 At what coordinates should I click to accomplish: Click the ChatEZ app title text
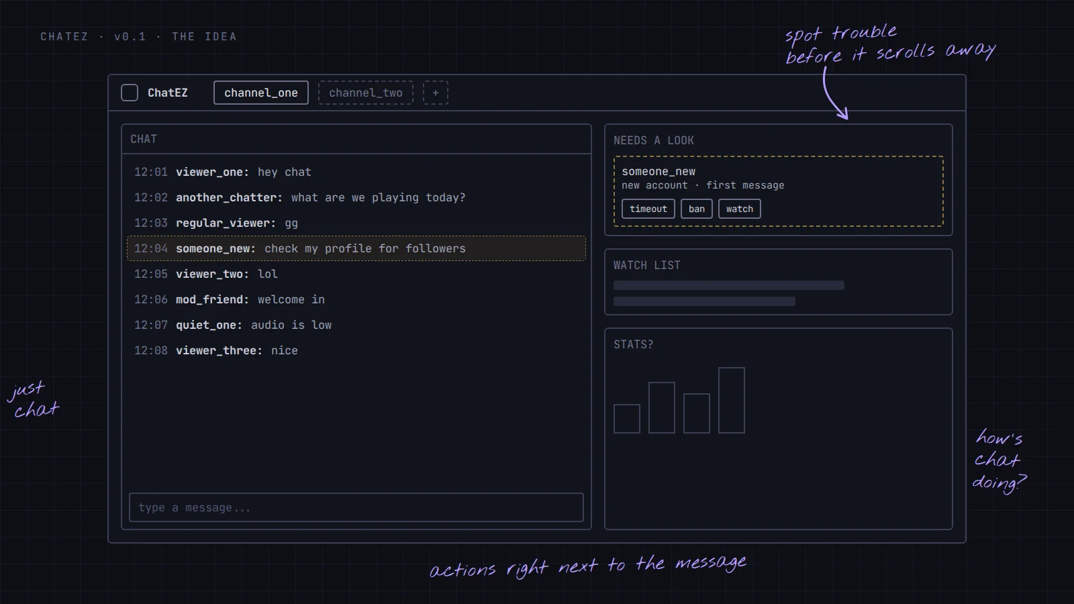click(x=168, y=93)
